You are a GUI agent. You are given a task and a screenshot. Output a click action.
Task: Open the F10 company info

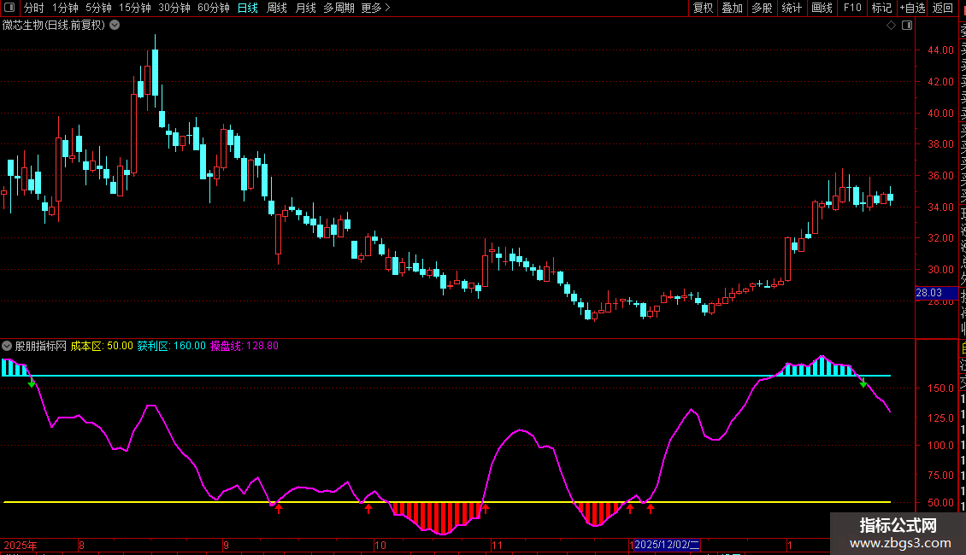[851, 9]
